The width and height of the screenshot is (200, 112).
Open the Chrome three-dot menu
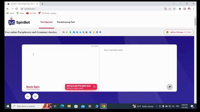point(193,9)
